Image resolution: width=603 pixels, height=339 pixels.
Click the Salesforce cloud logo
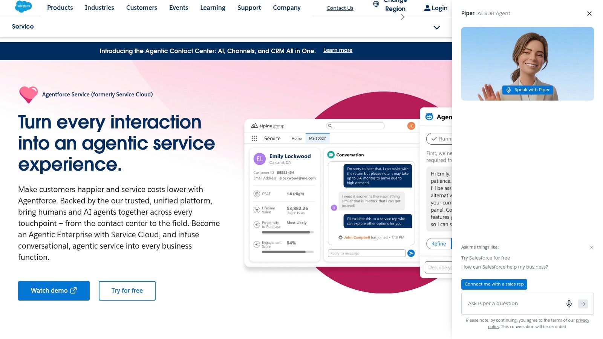pos(23,6)
